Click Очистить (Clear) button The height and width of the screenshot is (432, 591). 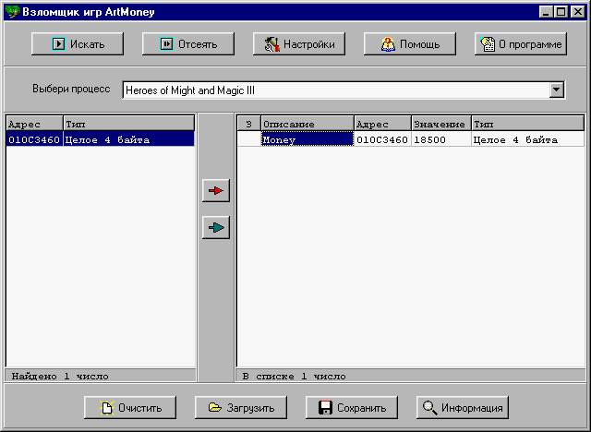coord(129,407)
